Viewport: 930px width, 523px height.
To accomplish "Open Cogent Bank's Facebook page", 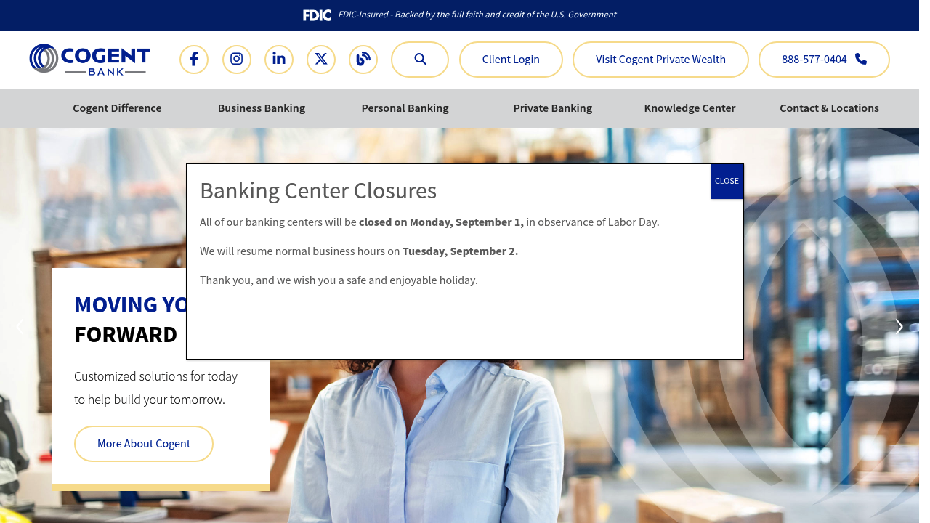I will (194, 60).
